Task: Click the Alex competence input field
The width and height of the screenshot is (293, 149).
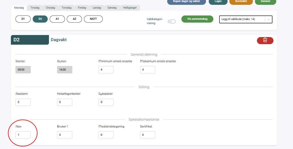Action: pos(23,135)
